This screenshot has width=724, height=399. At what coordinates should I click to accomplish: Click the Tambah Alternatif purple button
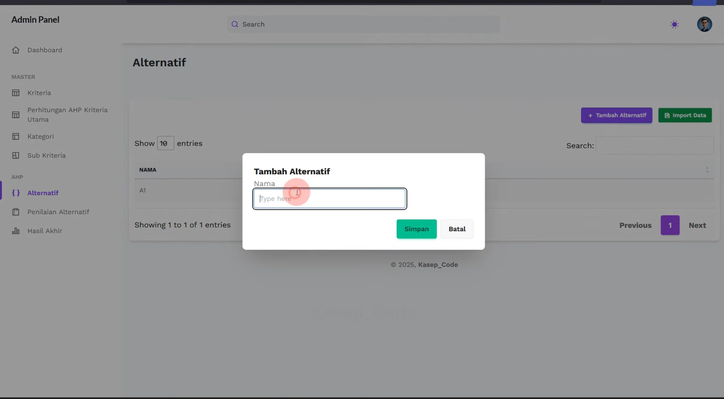(x=617, y=115)
